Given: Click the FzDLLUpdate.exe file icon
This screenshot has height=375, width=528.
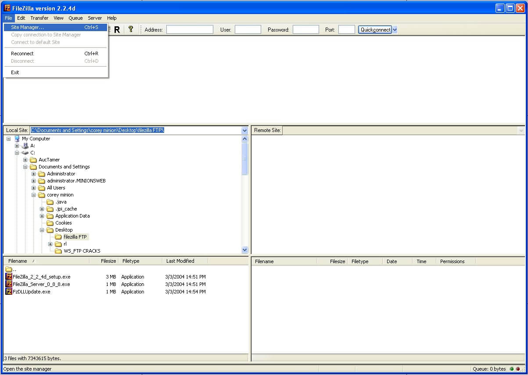Looking at the screenshot, I should (9, 292).
